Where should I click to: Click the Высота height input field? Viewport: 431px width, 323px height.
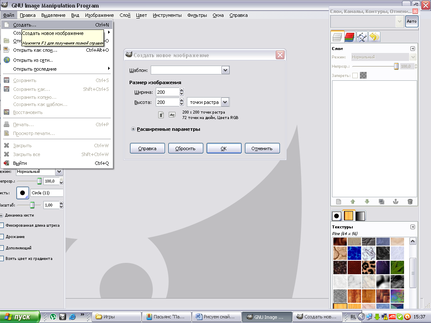tap(168, 102)
